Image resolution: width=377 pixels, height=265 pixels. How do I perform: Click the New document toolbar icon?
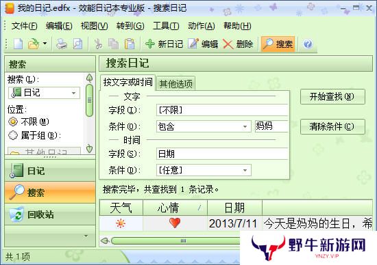[x=19, y=44]
